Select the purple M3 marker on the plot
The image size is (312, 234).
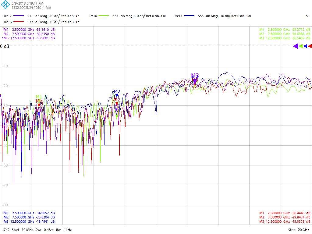pos(195,81)
